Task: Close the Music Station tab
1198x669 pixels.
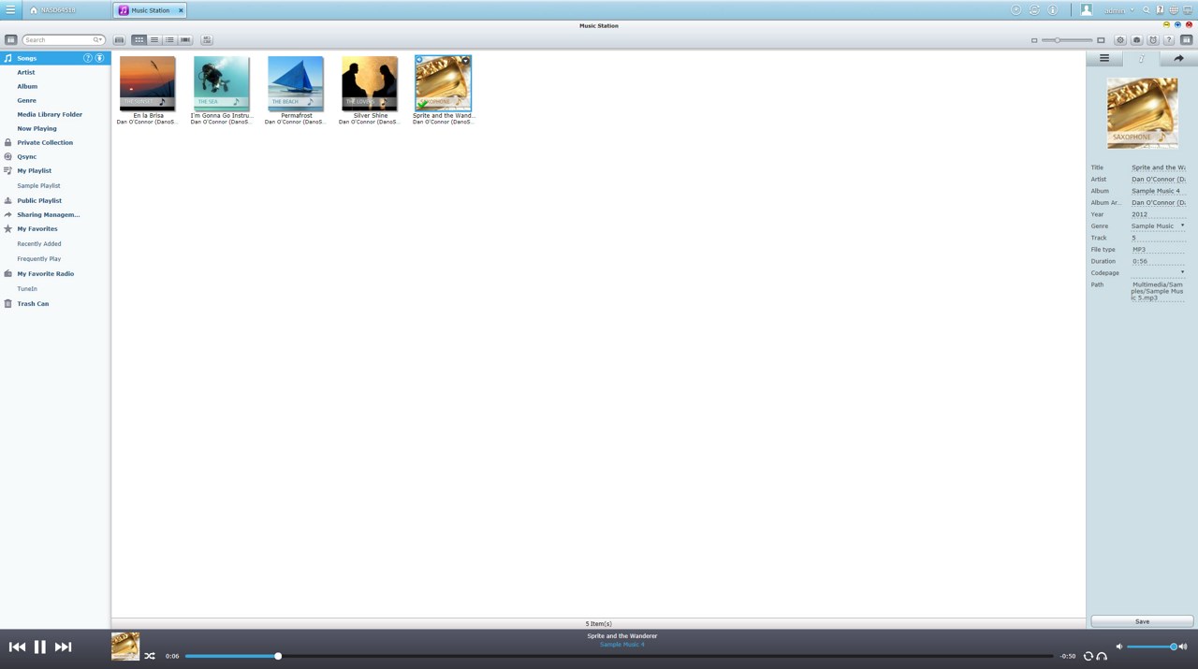Action: [x=181, y=10]
